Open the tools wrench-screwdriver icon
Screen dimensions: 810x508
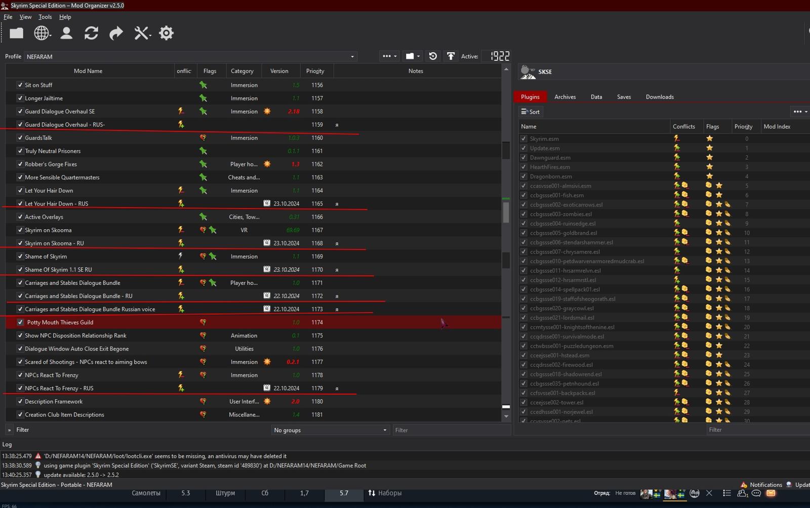pos(142,33)
